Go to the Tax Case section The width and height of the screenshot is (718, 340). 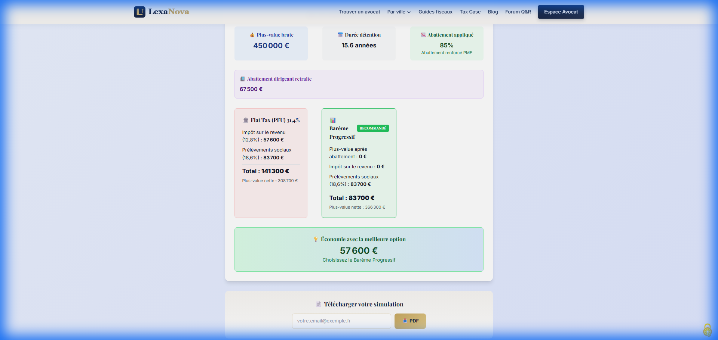(470, 12)
